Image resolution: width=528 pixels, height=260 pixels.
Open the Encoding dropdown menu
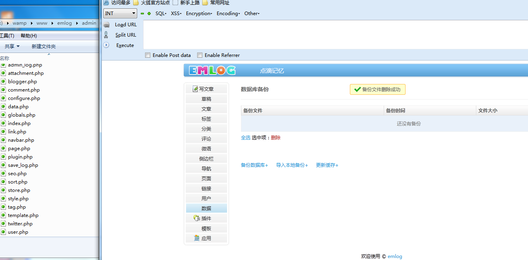[228, 14]
